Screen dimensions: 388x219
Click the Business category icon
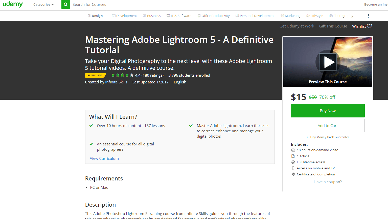click(x=145, y=16)
